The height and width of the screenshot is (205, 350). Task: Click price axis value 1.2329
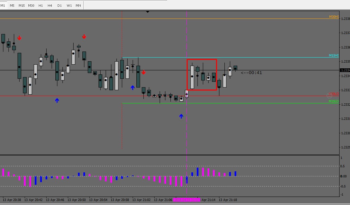click(x=345, y=147)
